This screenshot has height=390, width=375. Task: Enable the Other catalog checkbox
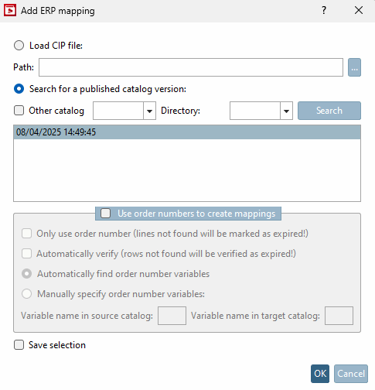(x=19, y=111)
